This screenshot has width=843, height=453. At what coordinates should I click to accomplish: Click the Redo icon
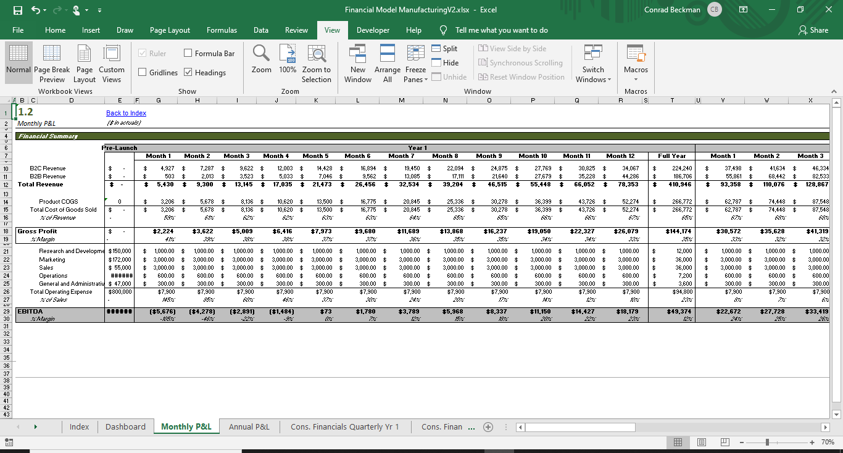click(56, 10)
